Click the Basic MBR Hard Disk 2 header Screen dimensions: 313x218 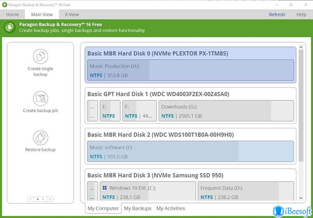(x=161, y=134)
